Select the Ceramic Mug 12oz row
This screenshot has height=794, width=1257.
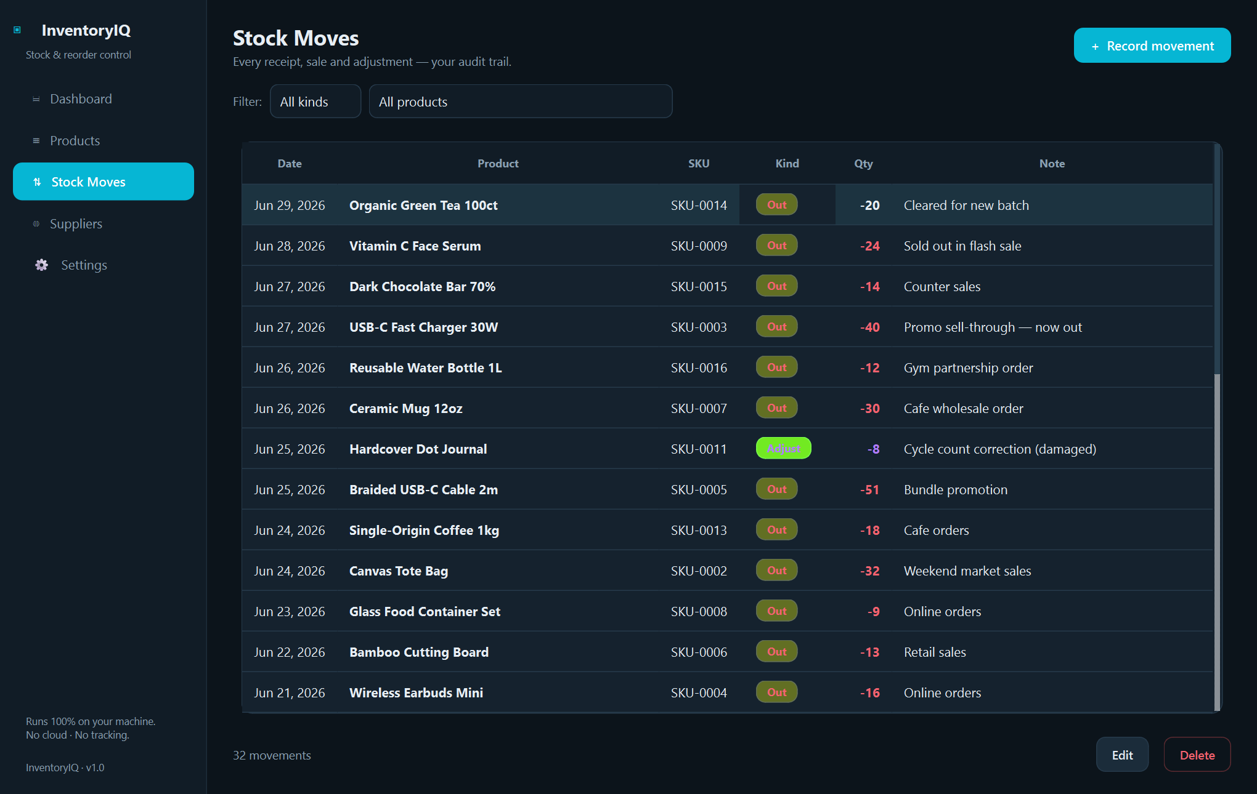(x=727, y=408)
